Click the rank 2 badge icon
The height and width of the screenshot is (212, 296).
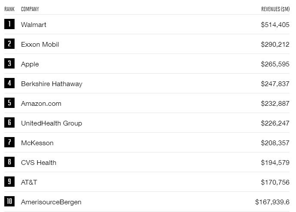(9, 44)
